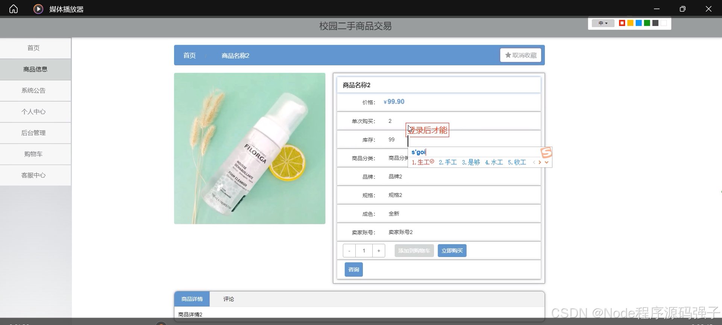Image resolution: width=722 pixels, height=325 pixels.
Task: Choose IME candidate 5.收工
Action: [517, 162]
